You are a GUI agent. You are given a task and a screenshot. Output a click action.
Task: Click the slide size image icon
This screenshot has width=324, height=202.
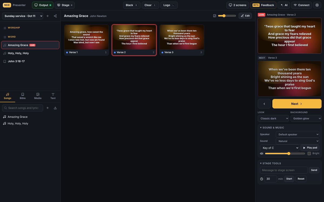[x=215, y=16]
